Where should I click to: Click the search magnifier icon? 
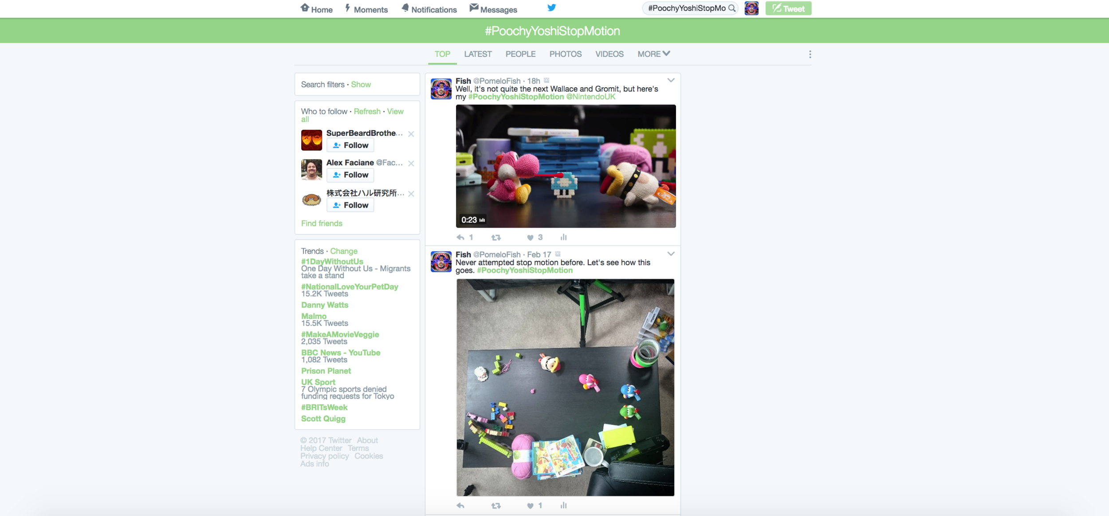coord(731,8)
